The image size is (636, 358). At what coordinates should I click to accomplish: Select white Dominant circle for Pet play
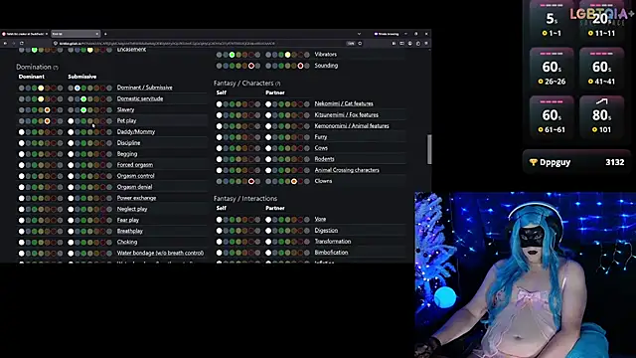tap(22, 121)
